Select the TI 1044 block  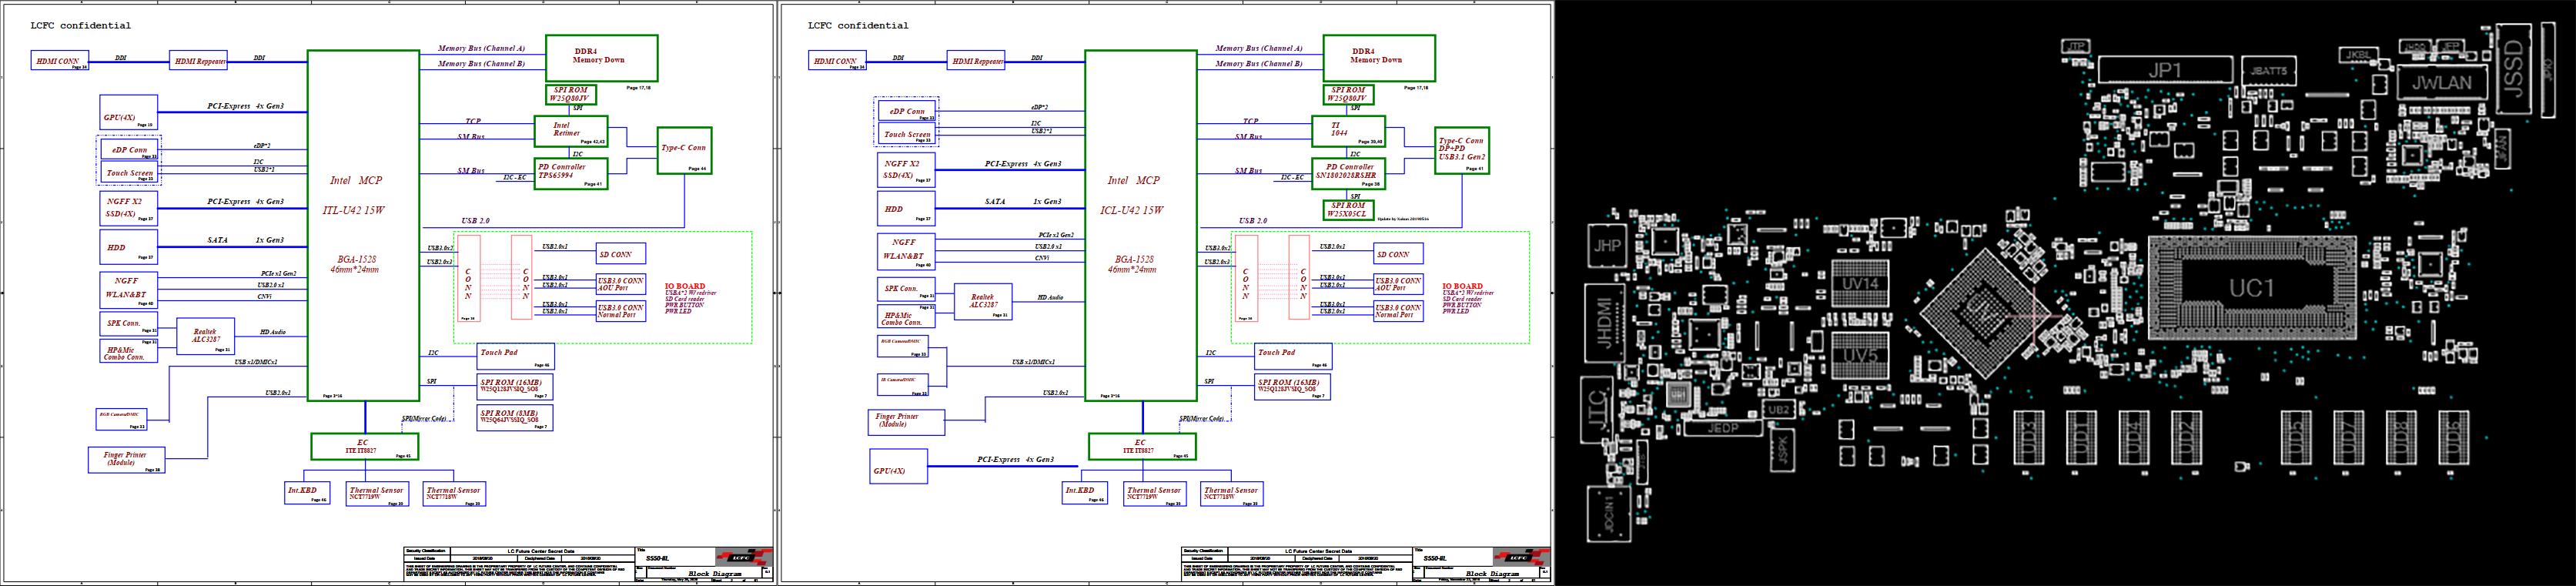pos(1348,131)
